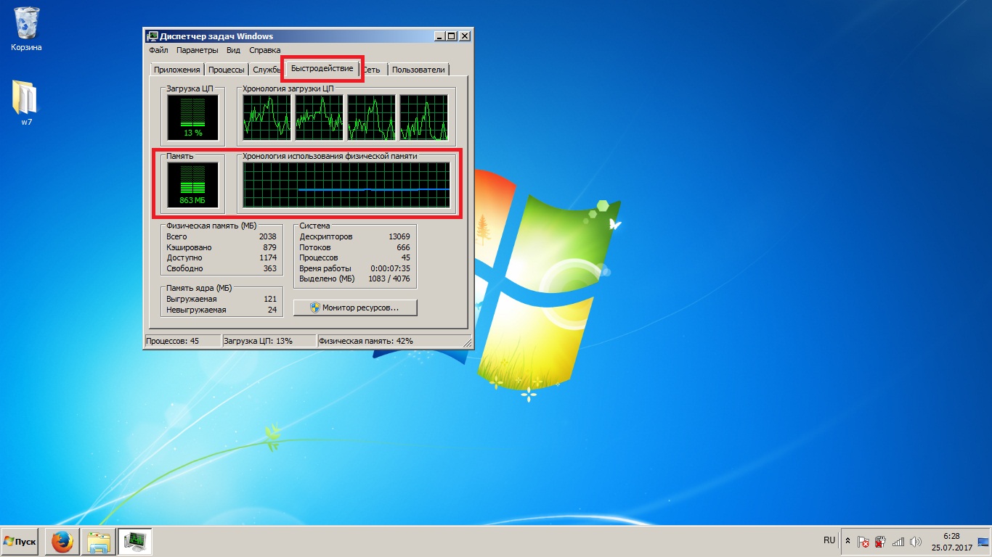Click the Монитор ресурсов button
Image resolution: width=992 pixels, height=557 pixels.
pos(356,308)
